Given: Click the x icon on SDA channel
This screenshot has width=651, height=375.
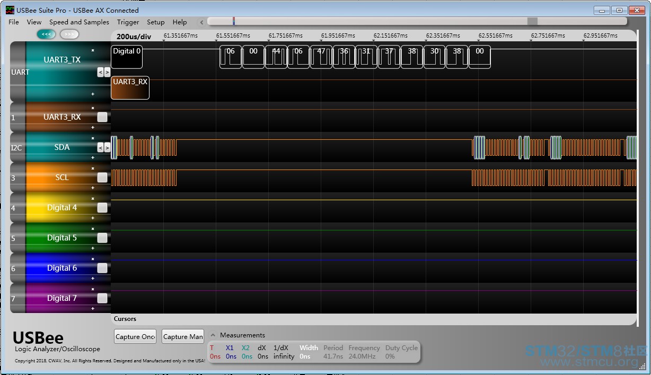Looking at the screenshot, I should (x=93, y=138).
